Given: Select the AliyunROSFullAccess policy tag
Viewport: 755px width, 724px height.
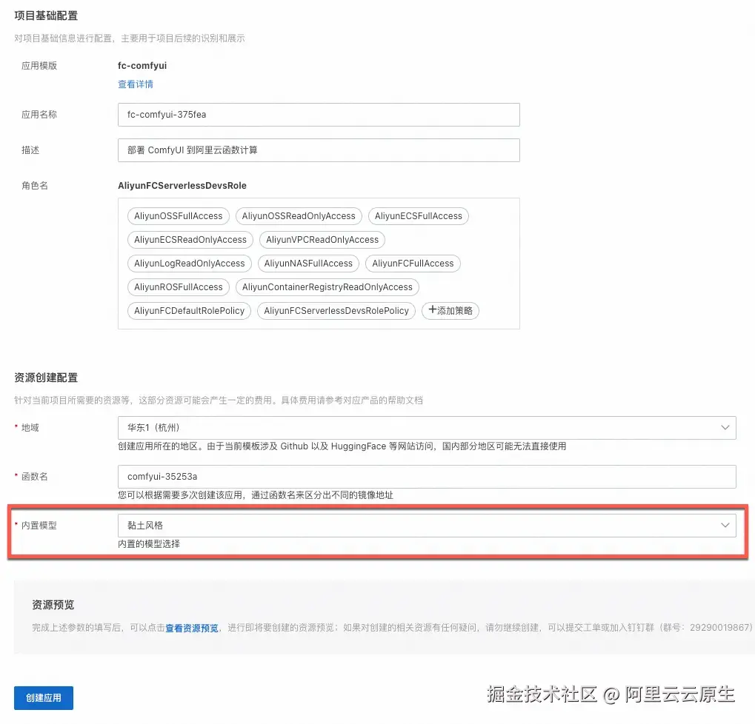Looking at the screenshot, I should pos(178,286).
